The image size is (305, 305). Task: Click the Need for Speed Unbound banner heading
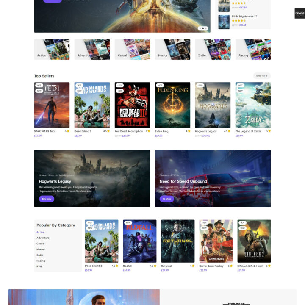coord(183,181)
